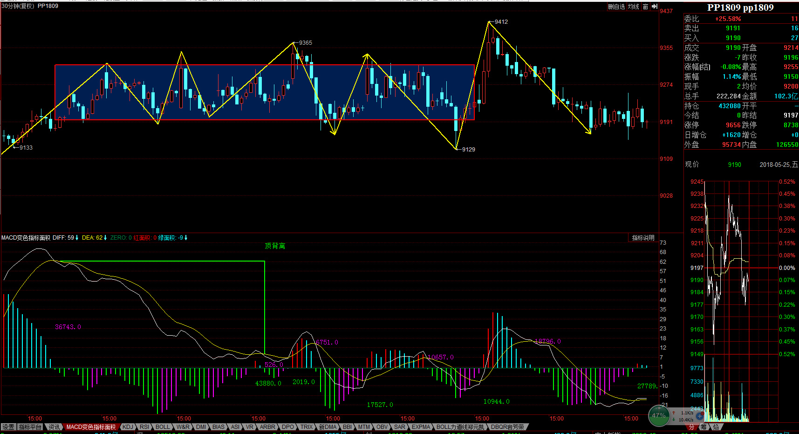Switch to the W&R indicator tab
This screenshot has width=799, height=434.
(x=183, y=427)
